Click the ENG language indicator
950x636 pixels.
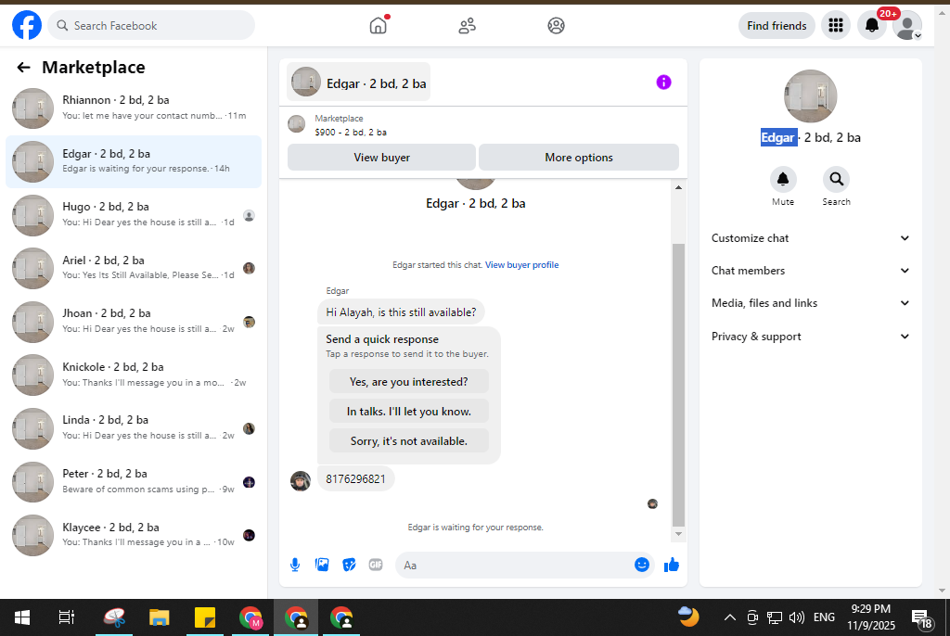coord(824,617)
